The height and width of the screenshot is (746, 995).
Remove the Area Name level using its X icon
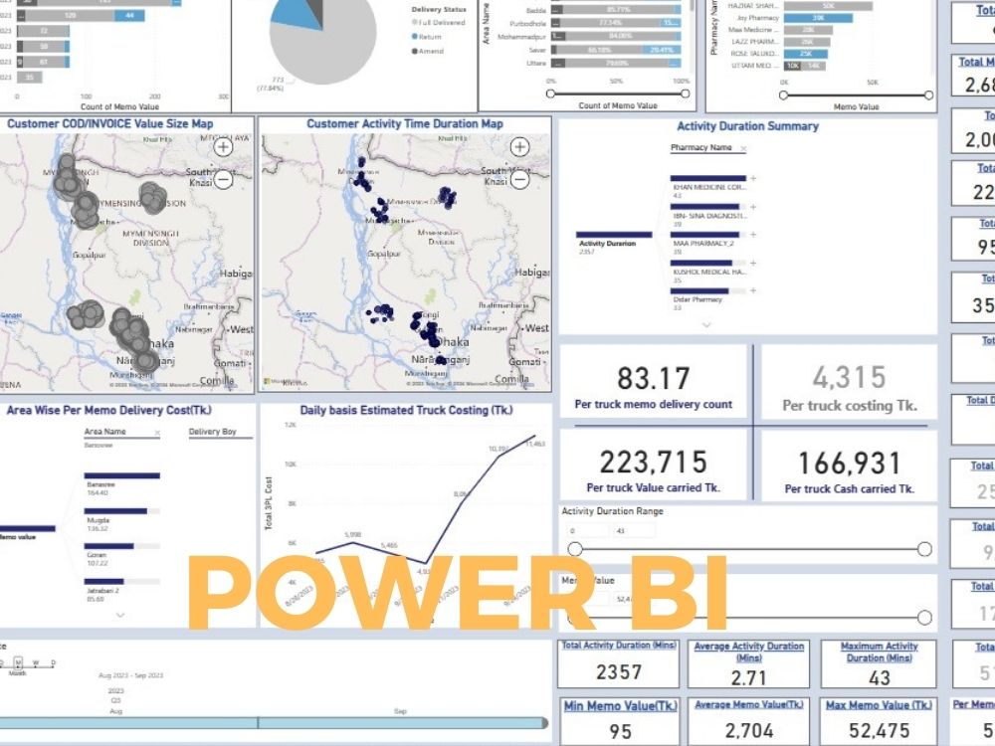coord(156,433)
